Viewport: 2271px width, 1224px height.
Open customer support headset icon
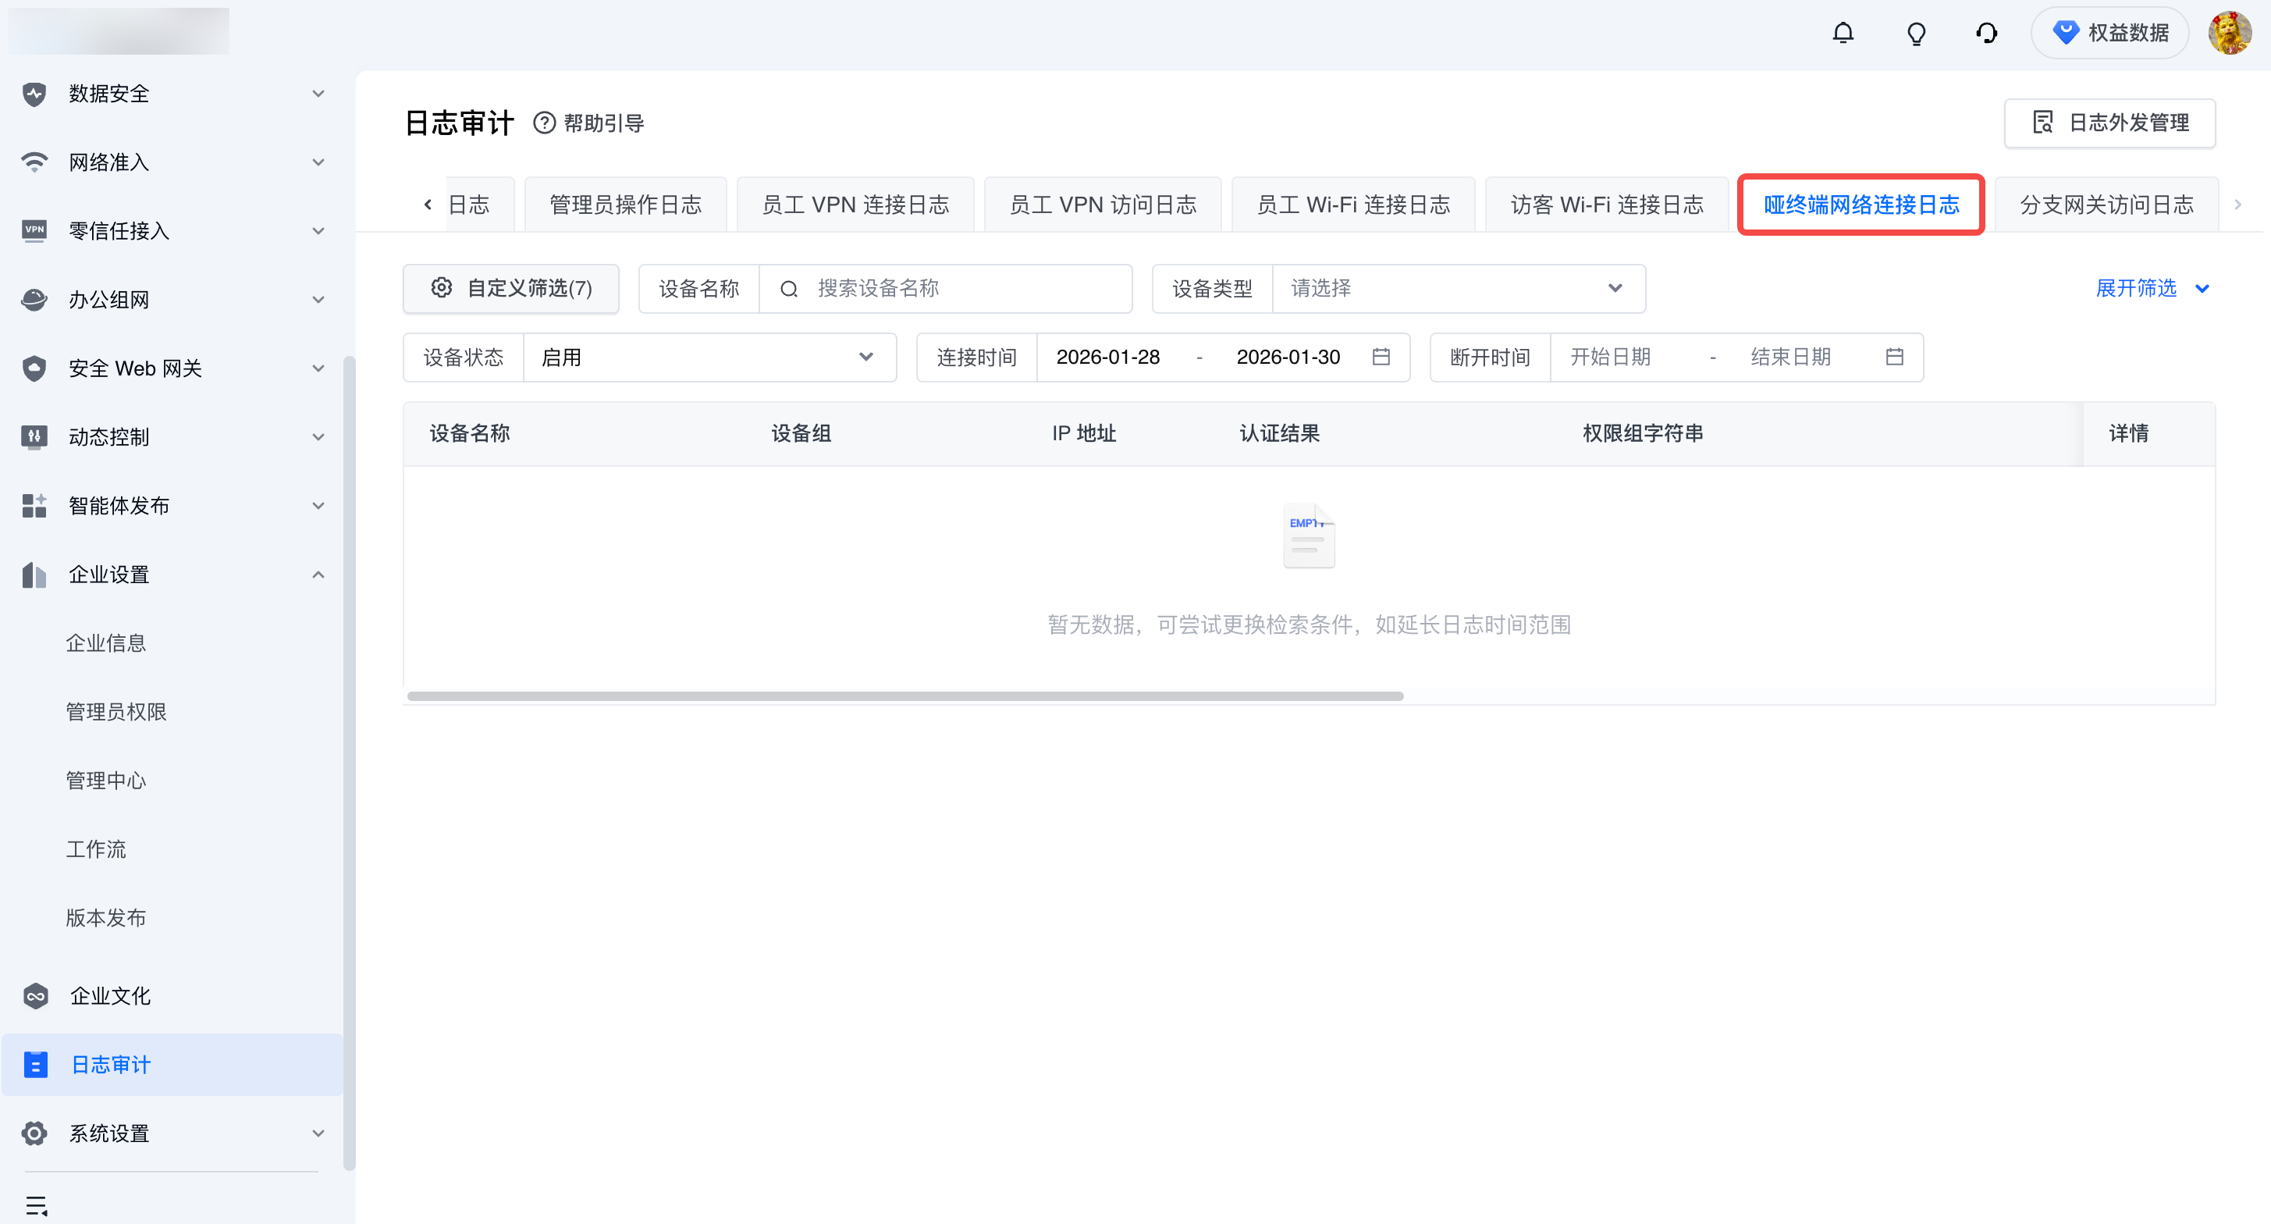click(1986, 34)
